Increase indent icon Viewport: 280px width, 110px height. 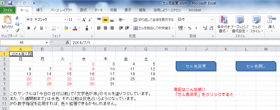click(127, 28)
